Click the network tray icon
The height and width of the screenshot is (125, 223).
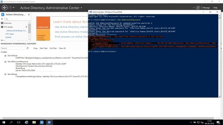(198, 123)
